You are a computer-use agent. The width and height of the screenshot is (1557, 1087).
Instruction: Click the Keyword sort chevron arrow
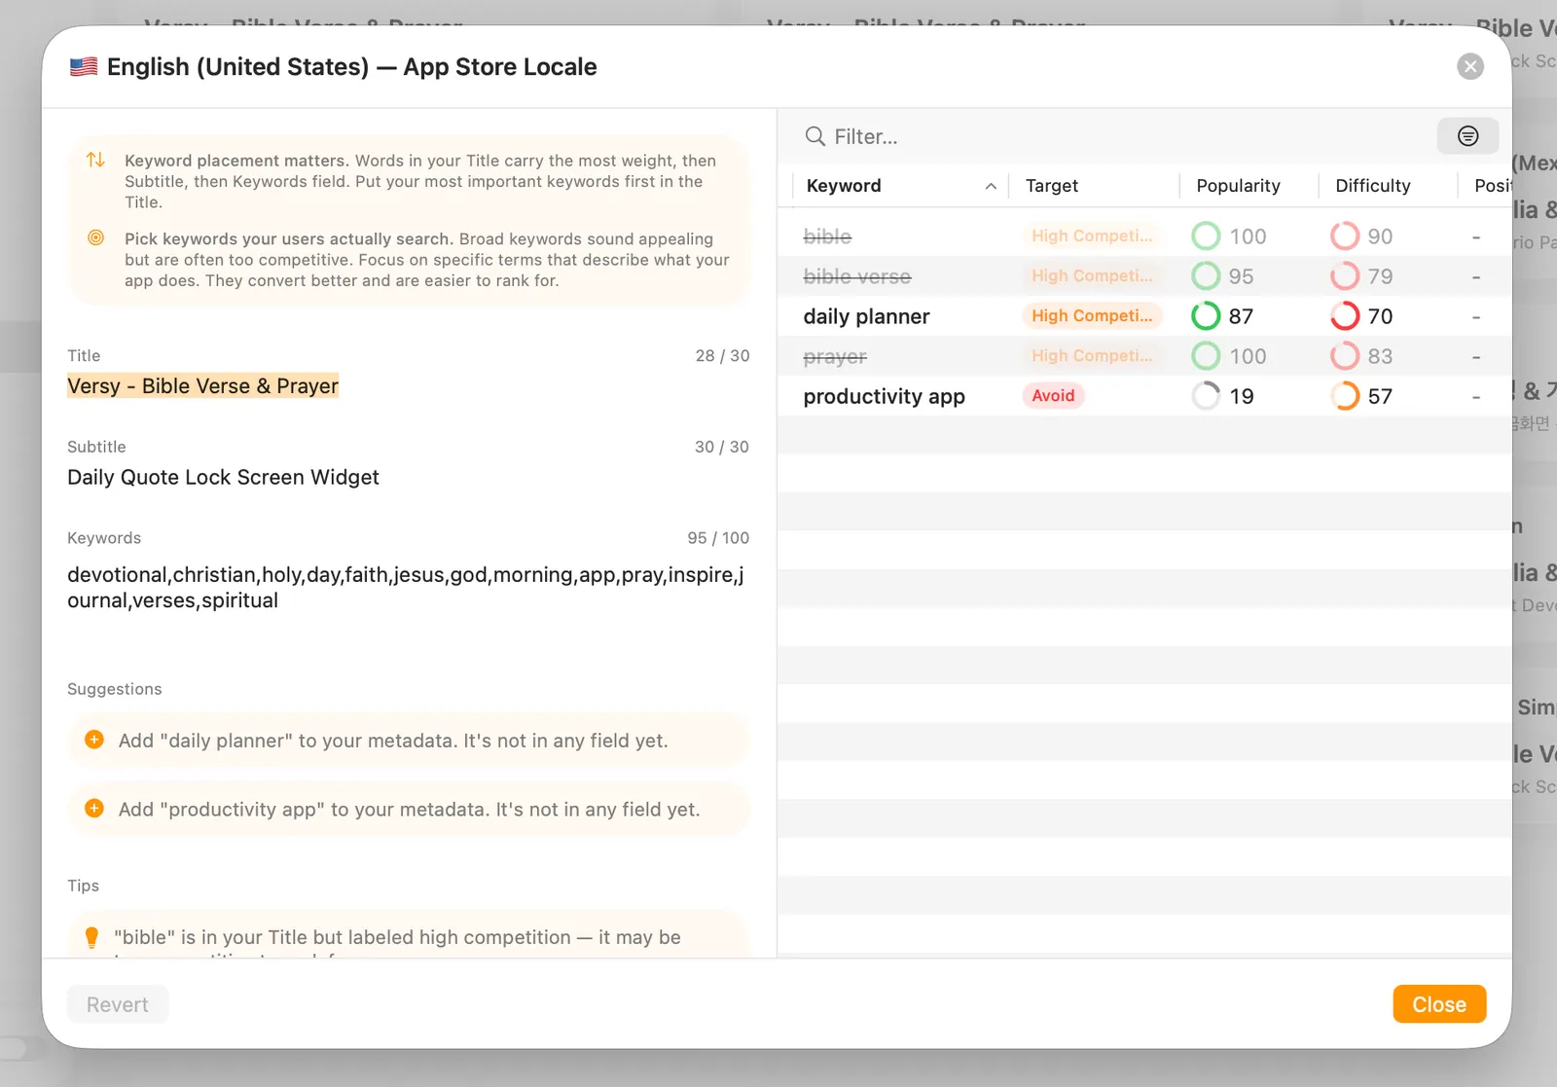[x=991, y=186]
